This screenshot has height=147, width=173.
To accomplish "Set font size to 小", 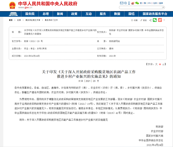I will (x=163, y=64).
